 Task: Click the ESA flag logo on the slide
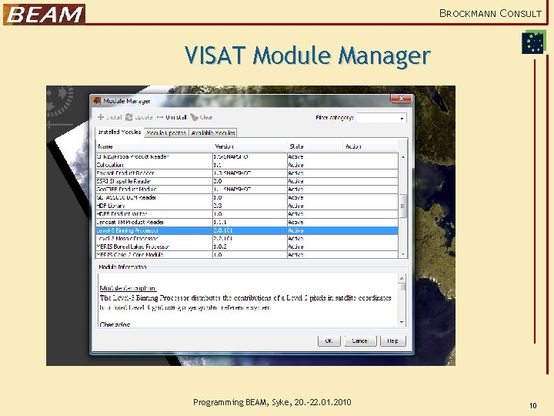coord(533,42)
